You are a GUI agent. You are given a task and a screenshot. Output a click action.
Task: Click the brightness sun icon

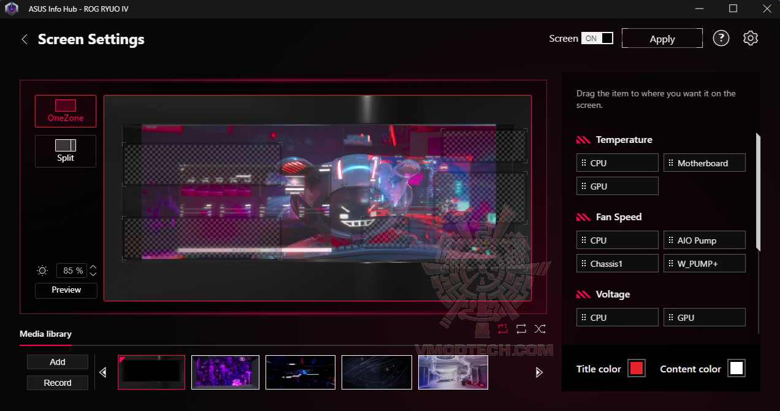42,271
